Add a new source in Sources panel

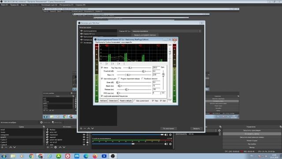click(48, 147)
